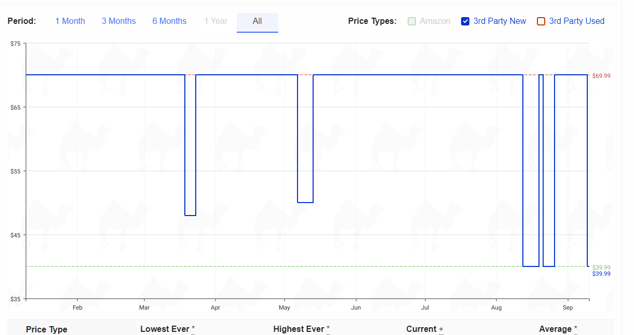Image resolution: width=634 pixels, height=335 pixels.
Task: Click the Jul x-axis label
Action: 425,307
